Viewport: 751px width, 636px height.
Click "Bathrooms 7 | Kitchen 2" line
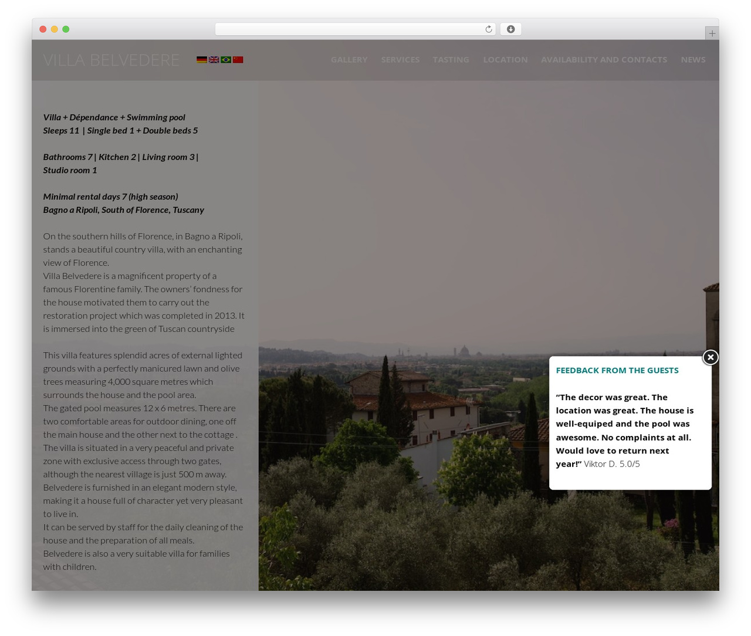(121, 157)
